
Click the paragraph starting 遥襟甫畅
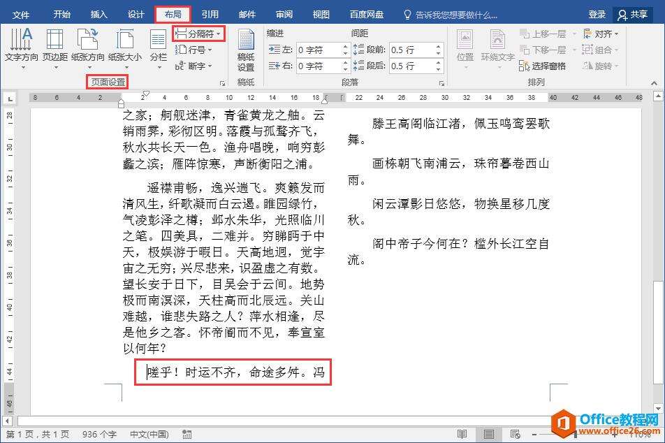224,268
